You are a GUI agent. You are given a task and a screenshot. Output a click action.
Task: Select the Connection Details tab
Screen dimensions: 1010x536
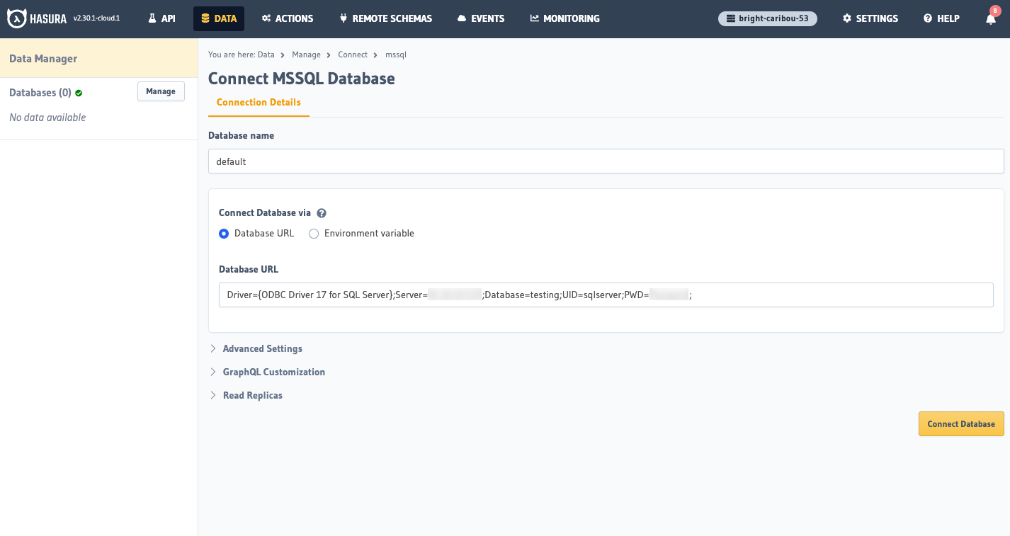(x=259, y=103)
